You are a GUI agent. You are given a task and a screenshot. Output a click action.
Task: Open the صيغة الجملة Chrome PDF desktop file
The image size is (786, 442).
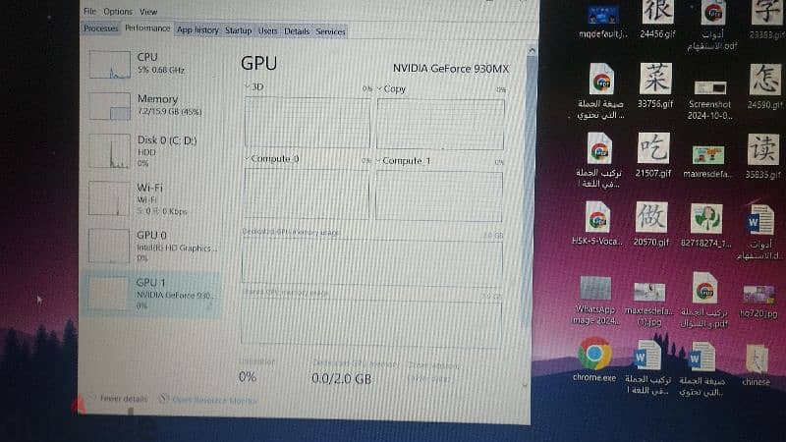601,91
